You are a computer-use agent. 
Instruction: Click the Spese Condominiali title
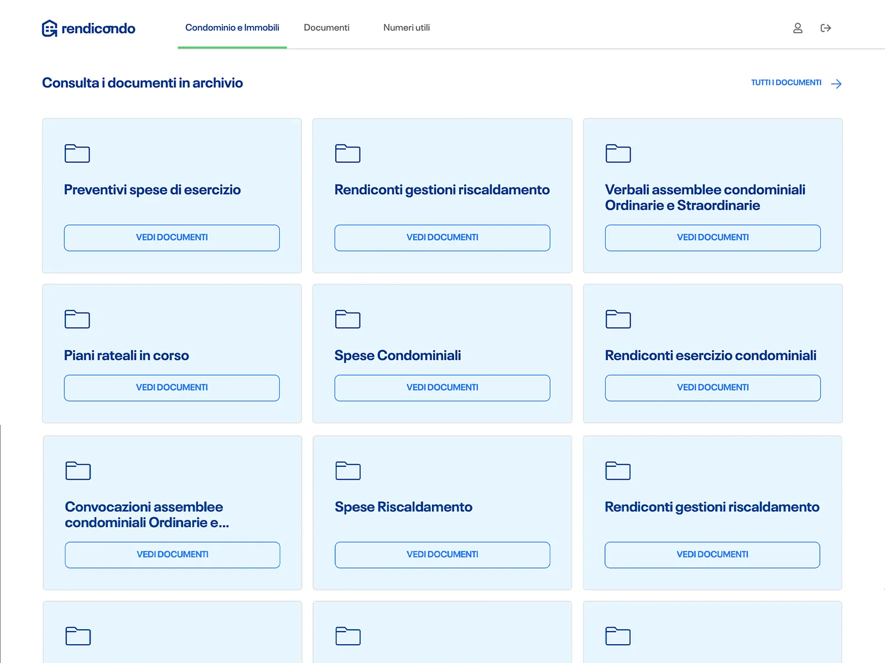[398, 356]
